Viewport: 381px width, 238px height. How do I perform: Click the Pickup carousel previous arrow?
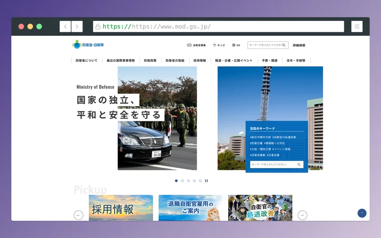tap(78, 215)
